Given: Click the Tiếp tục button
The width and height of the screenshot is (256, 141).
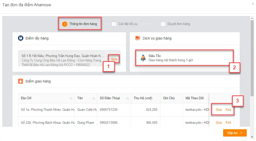Looking at the screenshot, I should pos(235,133).
